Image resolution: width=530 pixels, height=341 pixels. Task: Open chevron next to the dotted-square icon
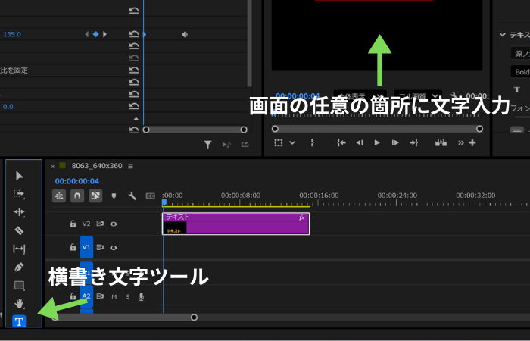[292, 142]
